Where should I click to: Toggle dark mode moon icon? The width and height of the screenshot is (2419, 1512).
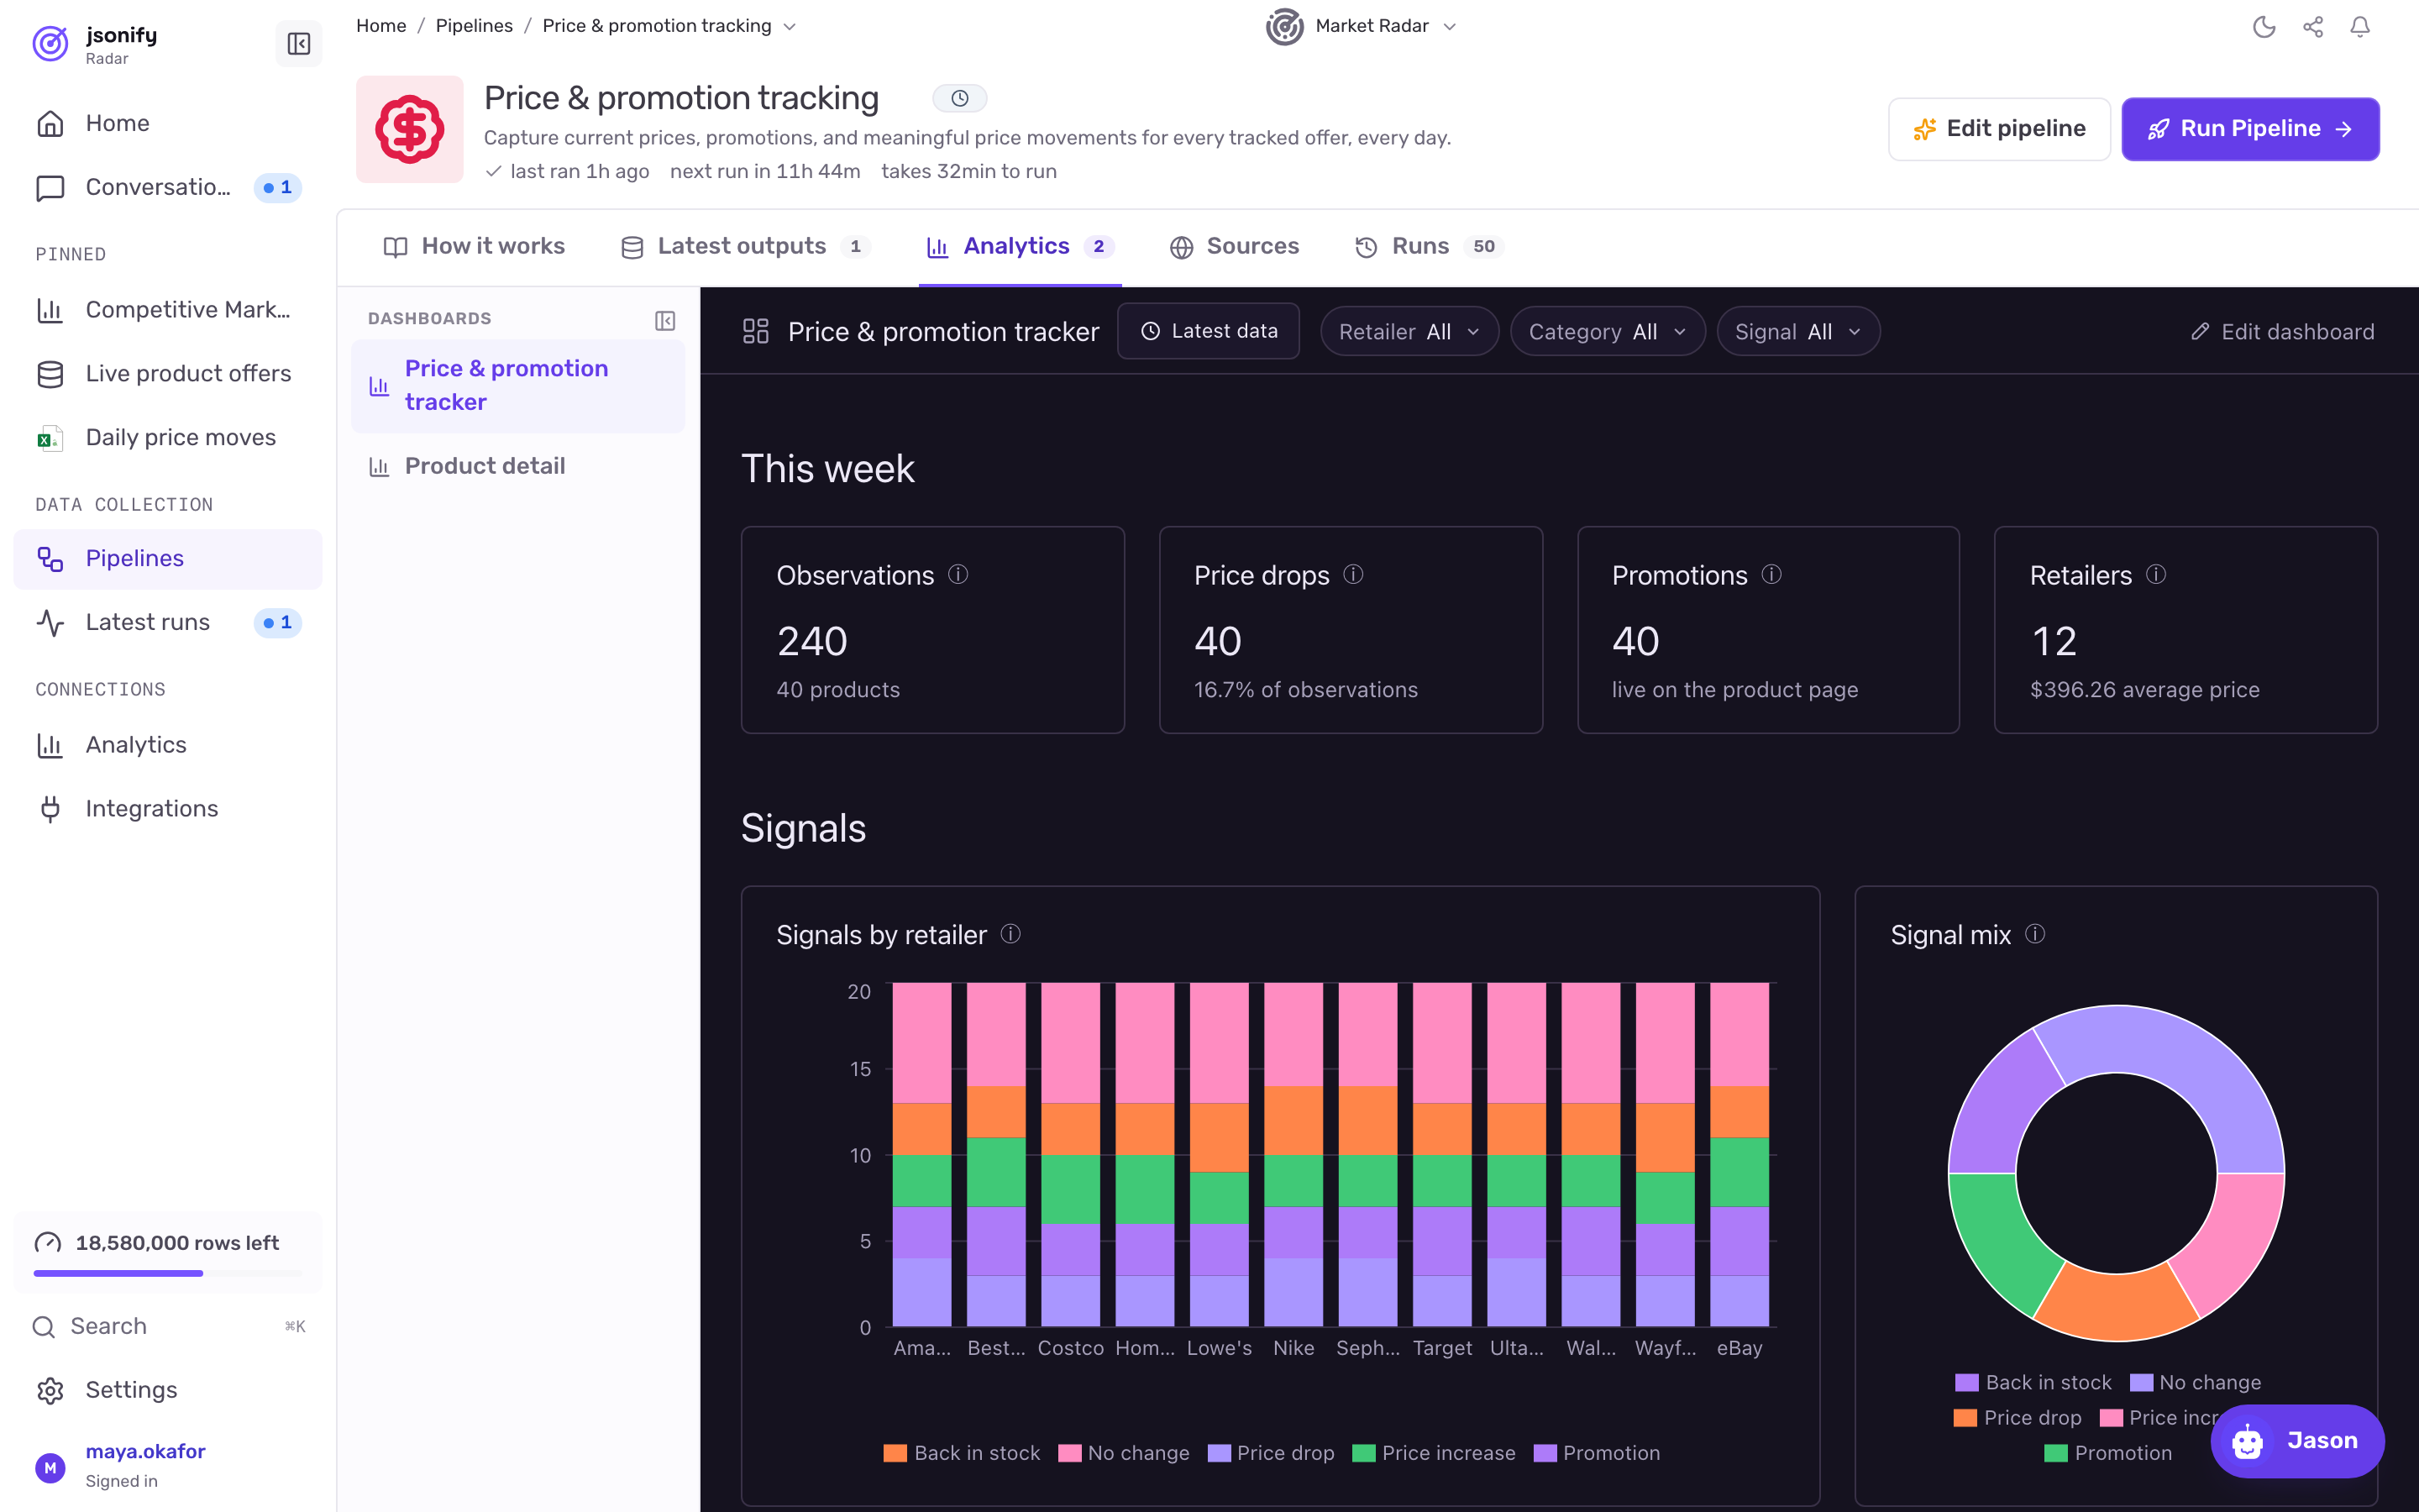2264,27
